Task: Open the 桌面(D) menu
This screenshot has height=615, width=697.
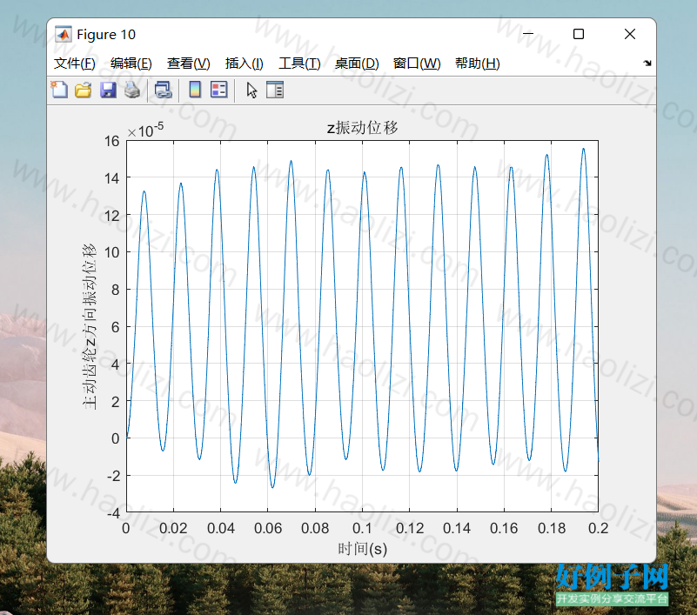Action: pyautogui.click(x=357, y=64)
